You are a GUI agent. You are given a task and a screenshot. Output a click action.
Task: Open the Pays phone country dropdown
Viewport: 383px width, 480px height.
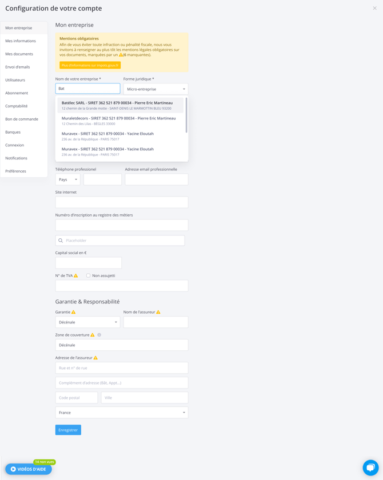pyautogui.click(x=67, y=179)
